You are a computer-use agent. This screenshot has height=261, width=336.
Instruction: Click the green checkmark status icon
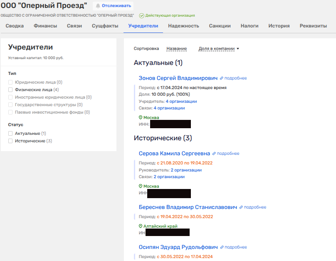tap(141, 15)
